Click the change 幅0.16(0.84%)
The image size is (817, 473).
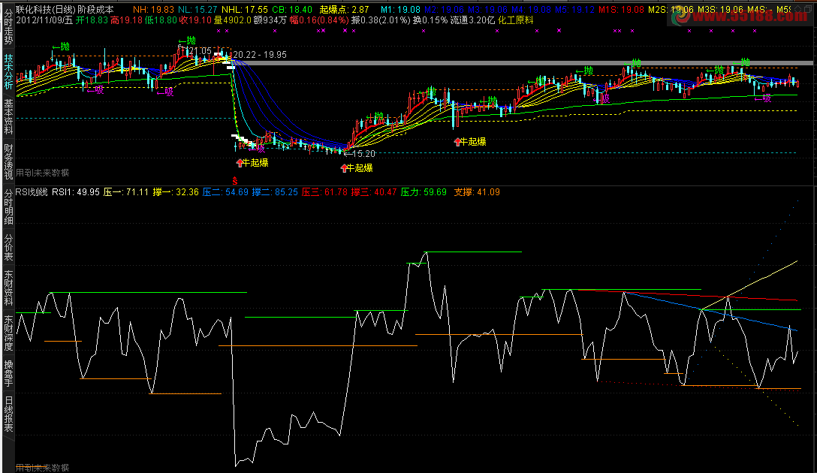[319, 20]
